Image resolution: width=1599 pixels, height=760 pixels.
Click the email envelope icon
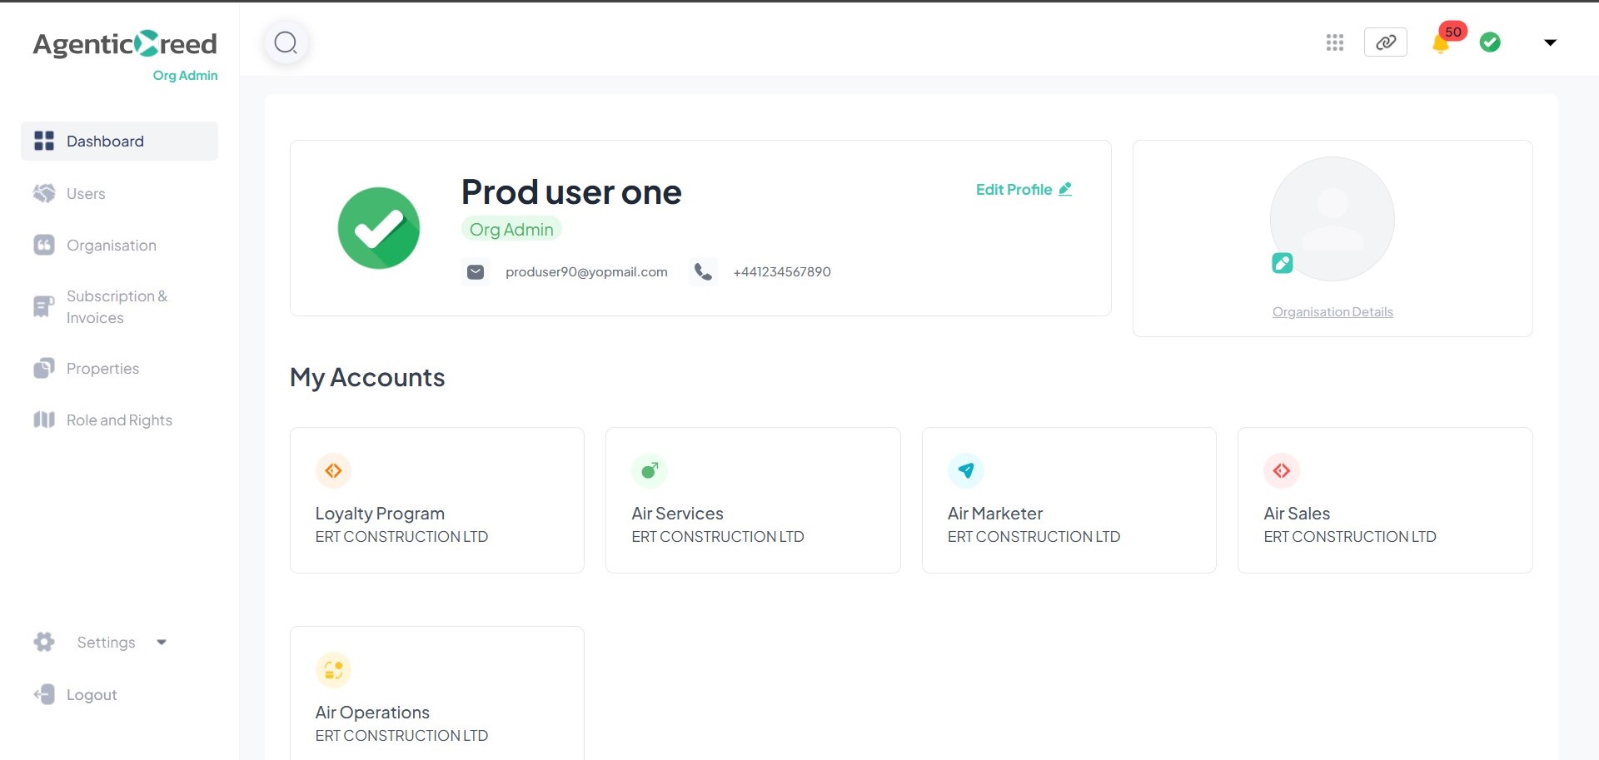click(x=476, y=272)
